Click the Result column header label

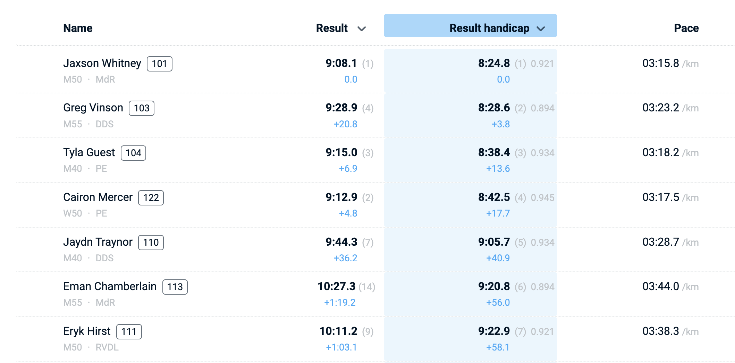332,28
